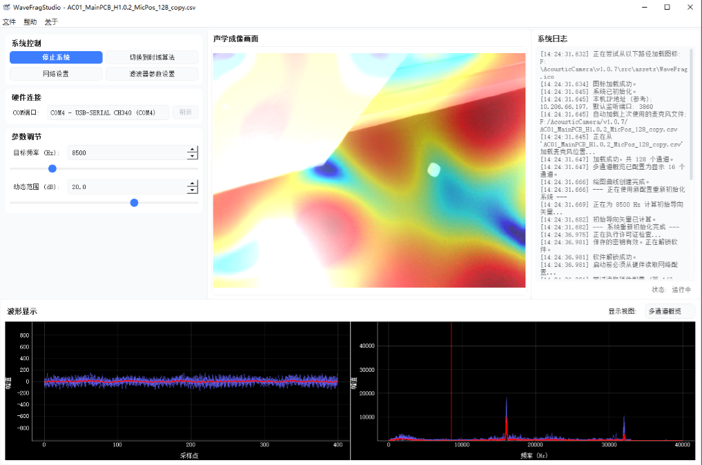The height and width of the screenshot is (465, 702).
Task: Click the 刷新 button beside COM port
Action: tap(185, 112)
